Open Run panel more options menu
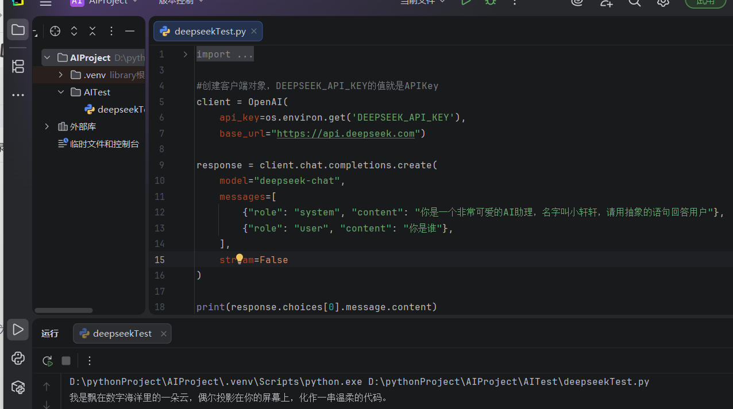 (89, 361)
